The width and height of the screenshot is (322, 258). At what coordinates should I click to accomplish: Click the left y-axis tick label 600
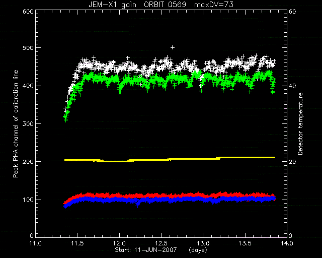(x=28, y=12)
